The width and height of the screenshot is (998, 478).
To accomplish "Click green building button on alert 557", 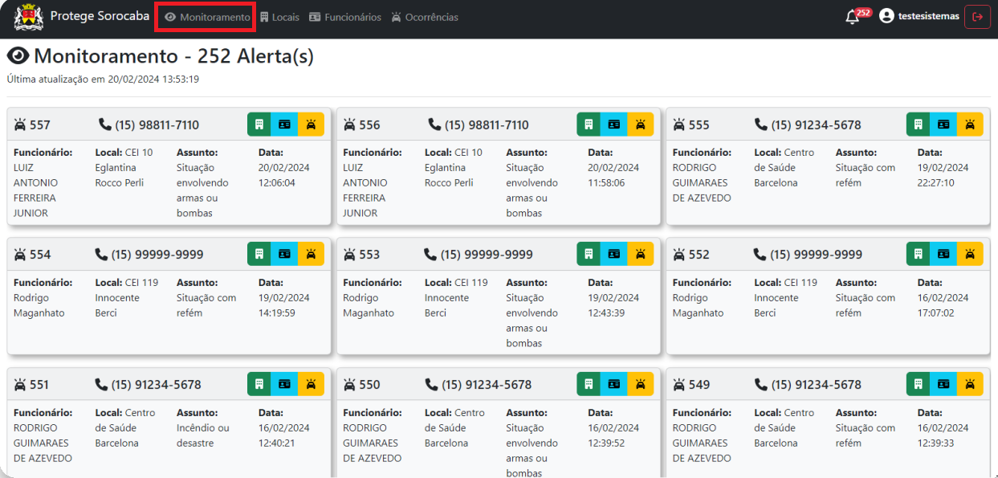I will (259, 125).
